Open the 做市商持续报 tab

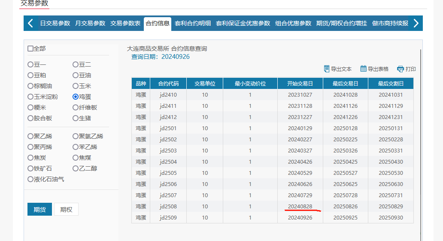(390, 23)
